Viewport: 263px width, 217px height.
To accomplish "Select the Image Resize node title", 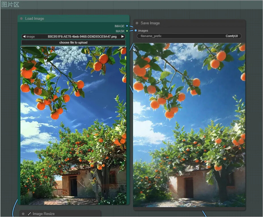I will tap(43, 214).
